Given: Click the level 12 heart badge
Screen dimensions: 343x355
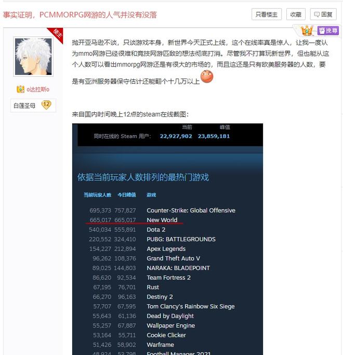Looking at the screenshot, I should 46,105.
